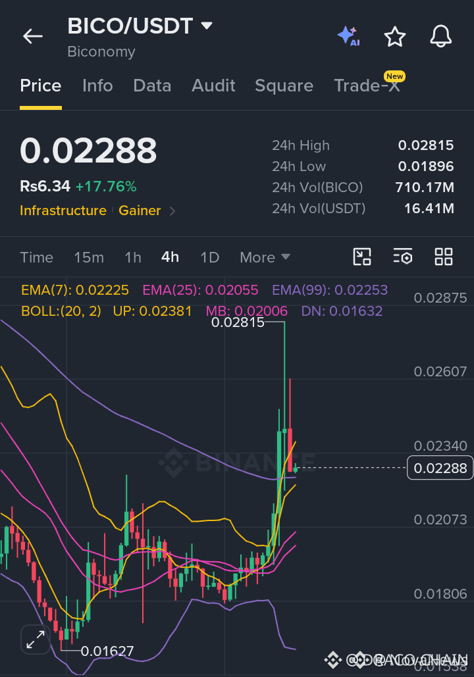Tap the EMA(7): 0.02225 indicator label

75,289
